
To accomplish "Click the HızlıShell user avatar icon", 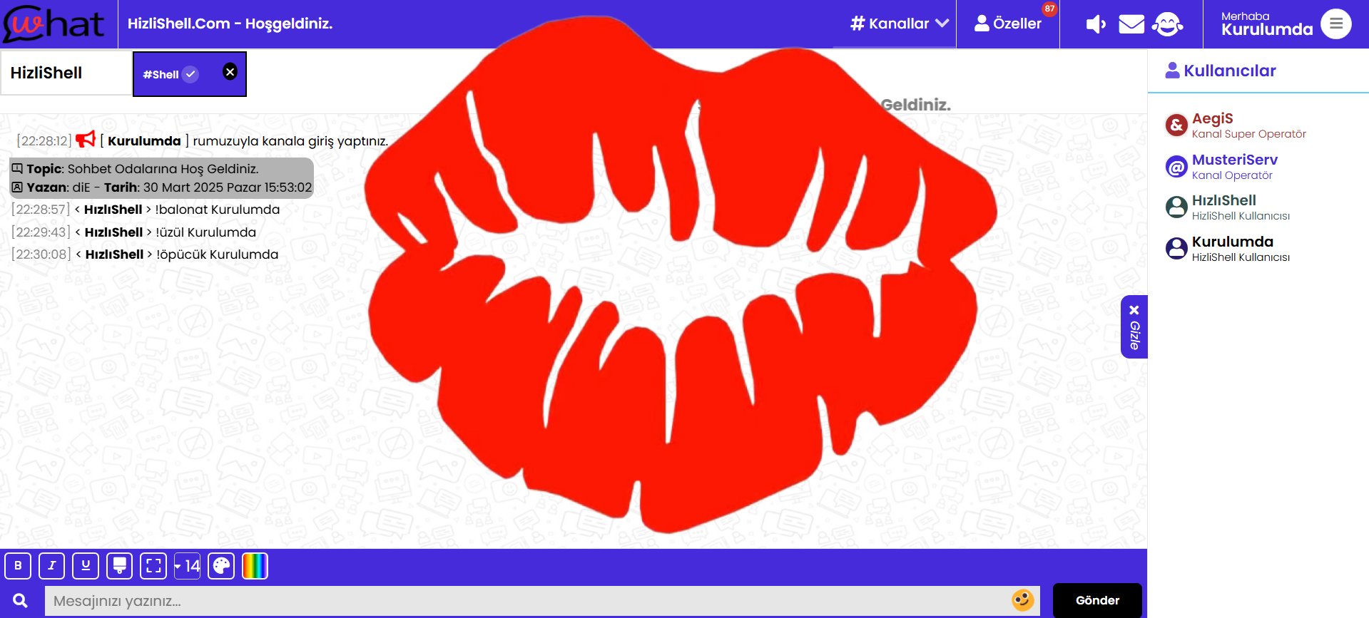I will (x=1176, y=207).
